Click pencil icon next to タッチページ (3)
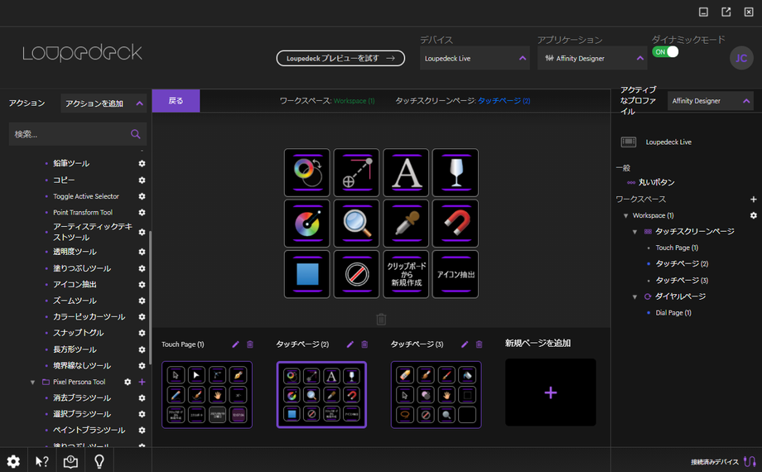The height and width of the screenshot is (472, 762). (x=465, y=344)
